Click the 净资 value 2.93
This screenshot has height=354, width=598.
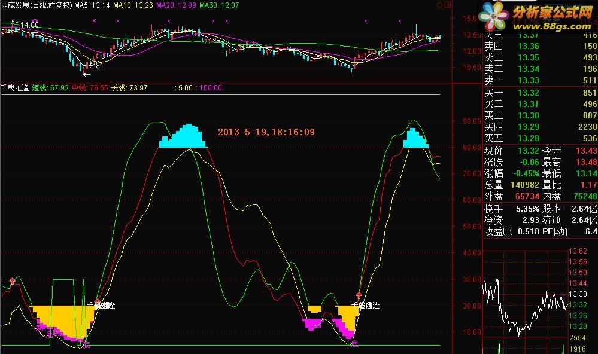(x=530, y=220)
